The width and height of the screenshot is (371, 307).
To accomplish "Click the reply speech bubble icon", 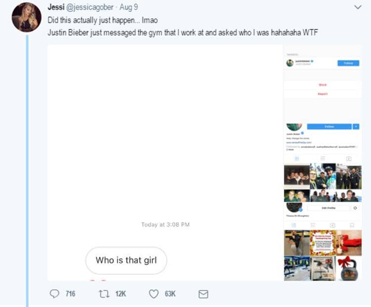I will [x=54, y=294].
